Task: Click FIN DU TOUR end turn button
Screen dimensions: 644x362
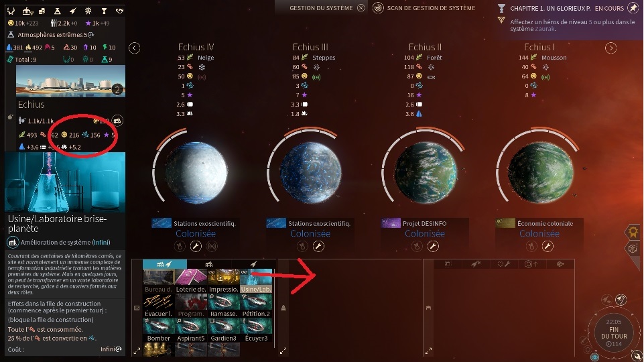Action: 614,333
